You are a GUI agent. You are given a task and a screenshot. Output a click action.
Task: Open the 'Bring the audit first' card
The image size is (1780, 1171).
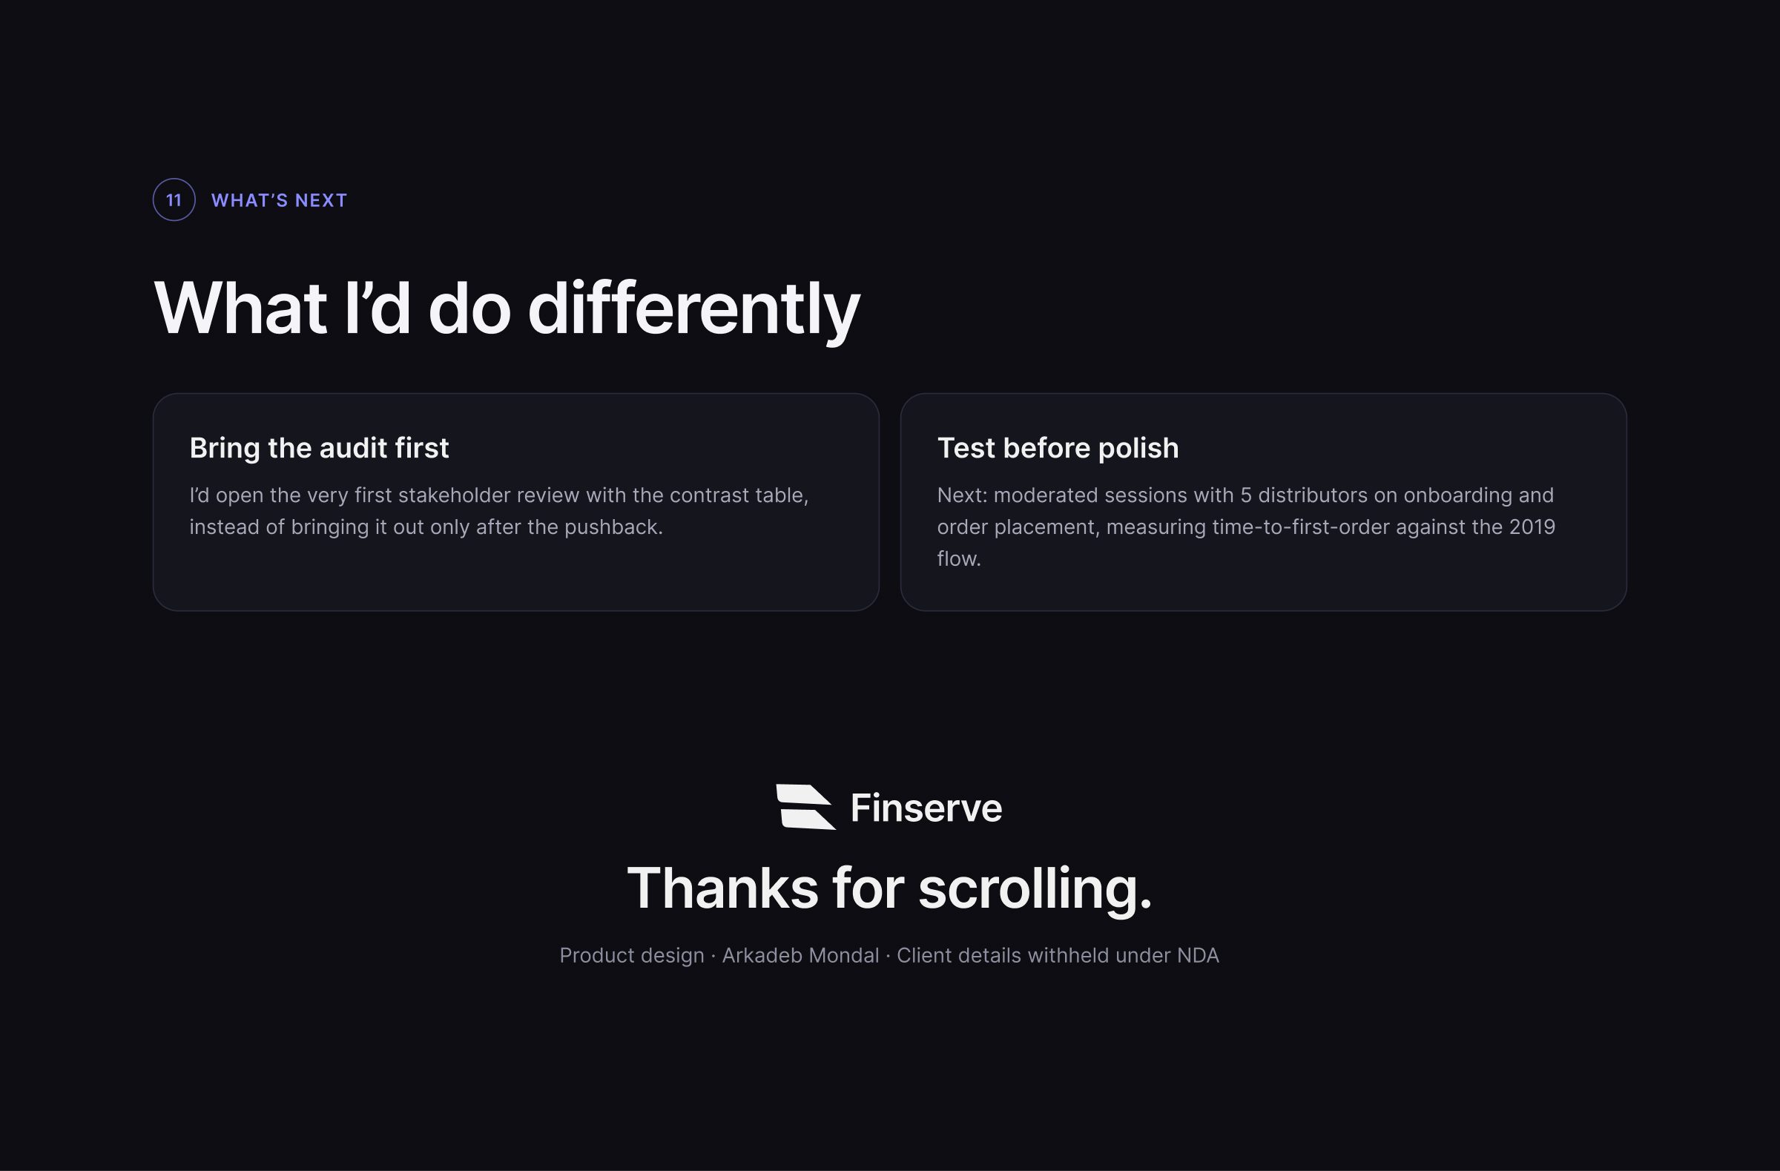tap(516, 502)
